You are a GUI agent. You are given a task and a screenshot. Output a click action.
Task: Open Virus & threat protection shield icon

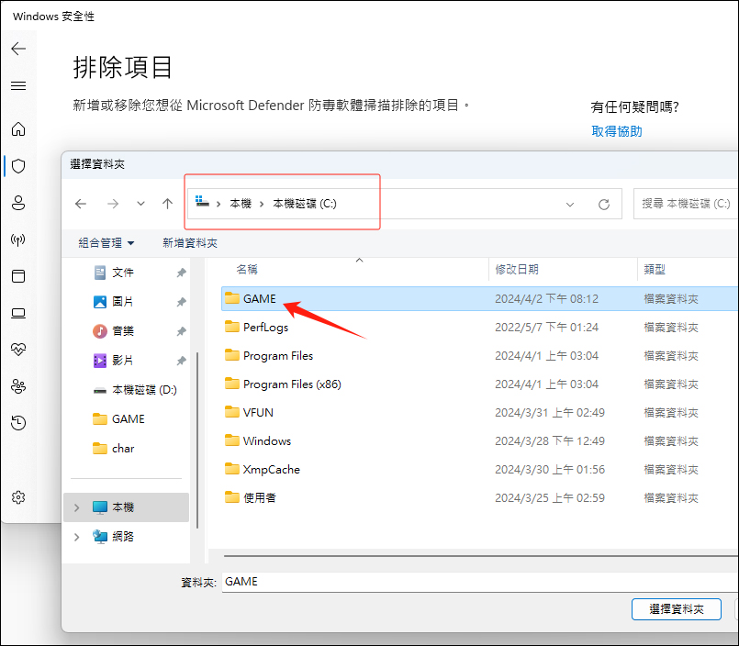18,166
